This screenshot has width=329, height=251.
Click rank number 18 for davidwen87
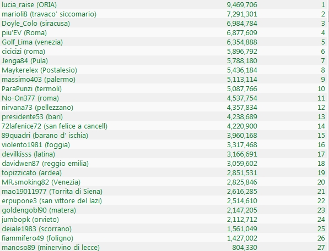[x=321, y=163]
